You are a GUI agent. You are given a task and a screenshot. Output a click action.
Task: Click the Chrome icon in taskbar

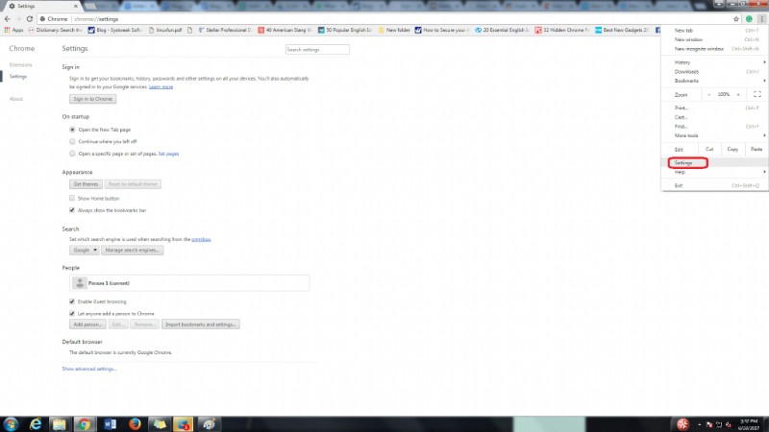coord(85,424)
